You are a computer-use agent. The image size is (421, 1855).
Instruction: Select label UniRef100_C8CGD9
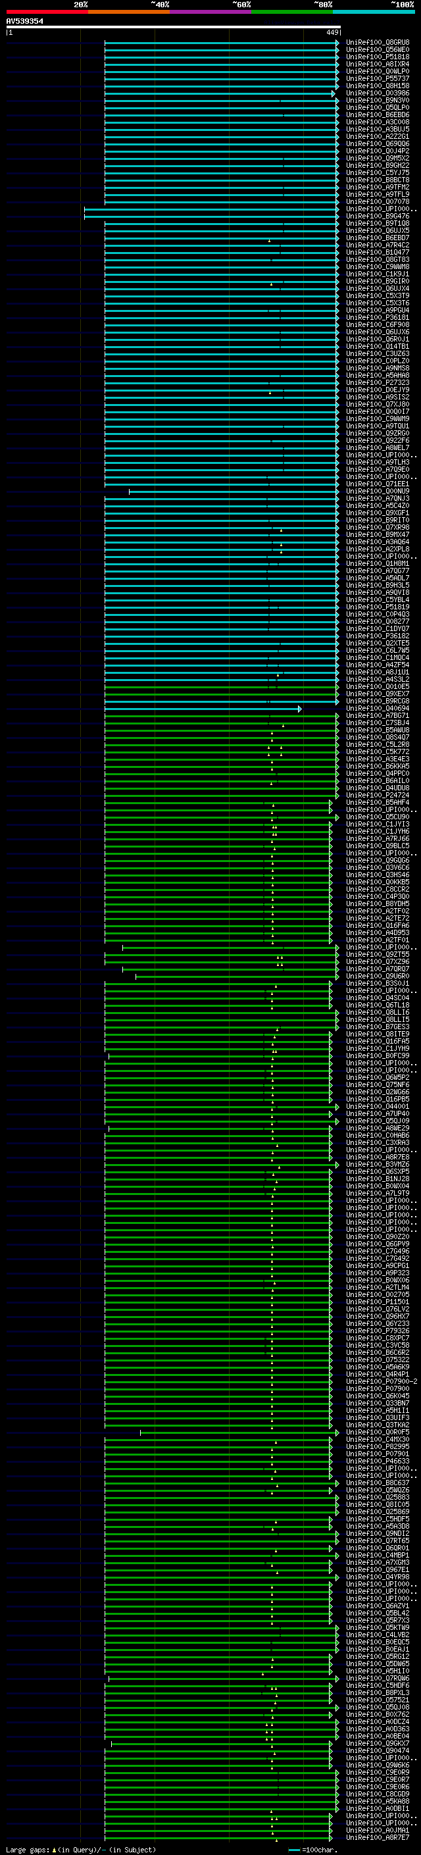[378, 1794]
